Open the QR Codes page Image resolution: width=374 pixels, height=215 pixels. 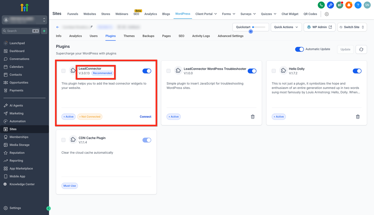tap(310, 14)
